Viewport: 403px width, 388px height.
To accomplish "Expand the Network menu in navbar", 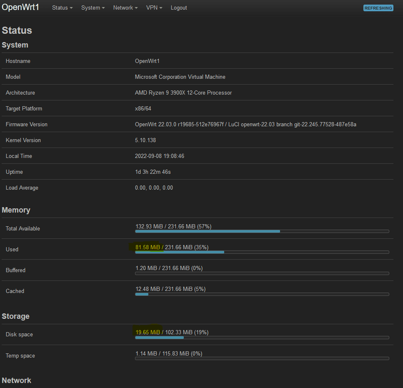I will click(125, 8).
